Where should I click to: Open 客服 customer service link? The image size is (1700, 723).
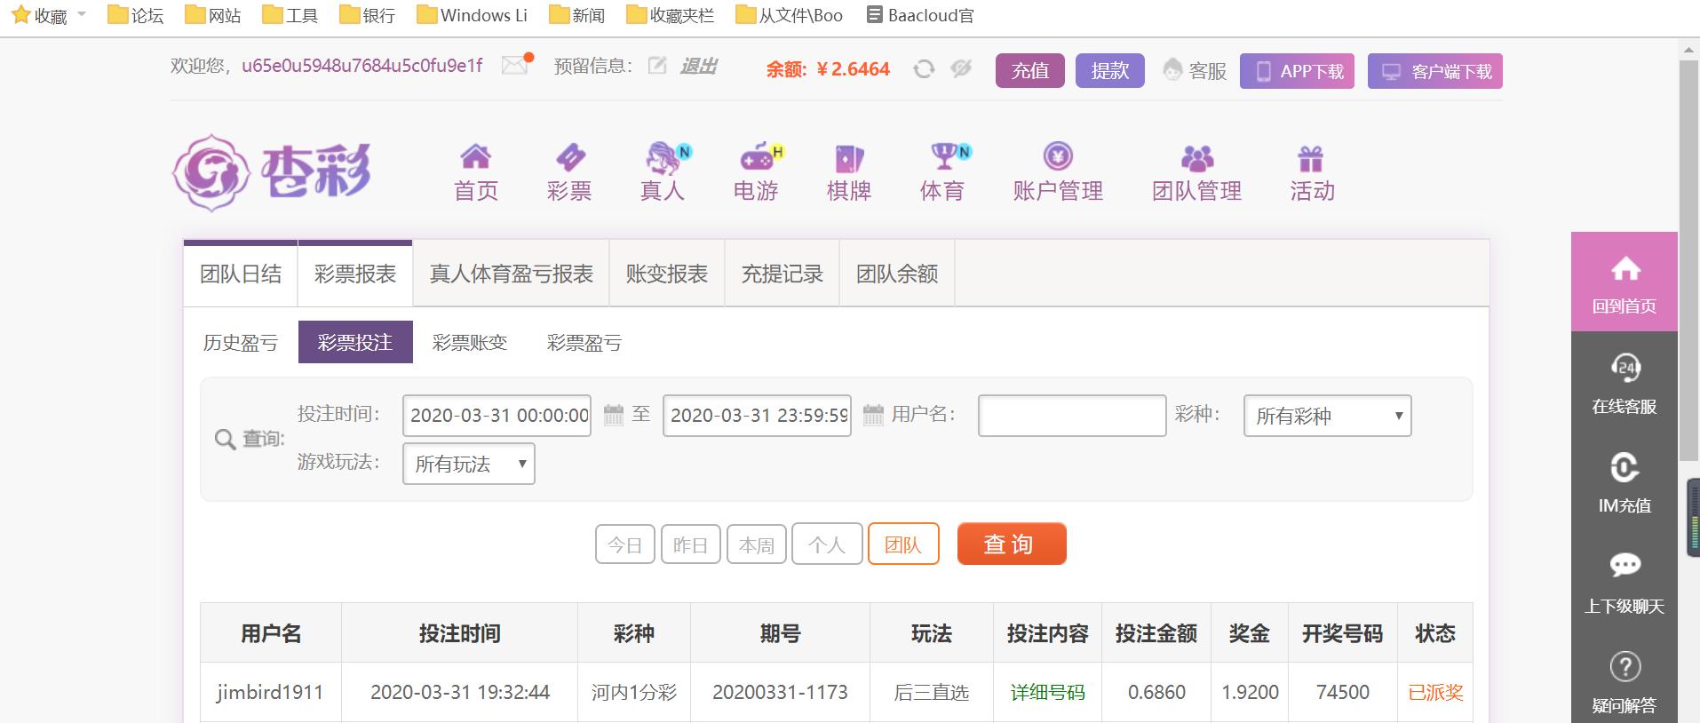[x=1195, y=71]
